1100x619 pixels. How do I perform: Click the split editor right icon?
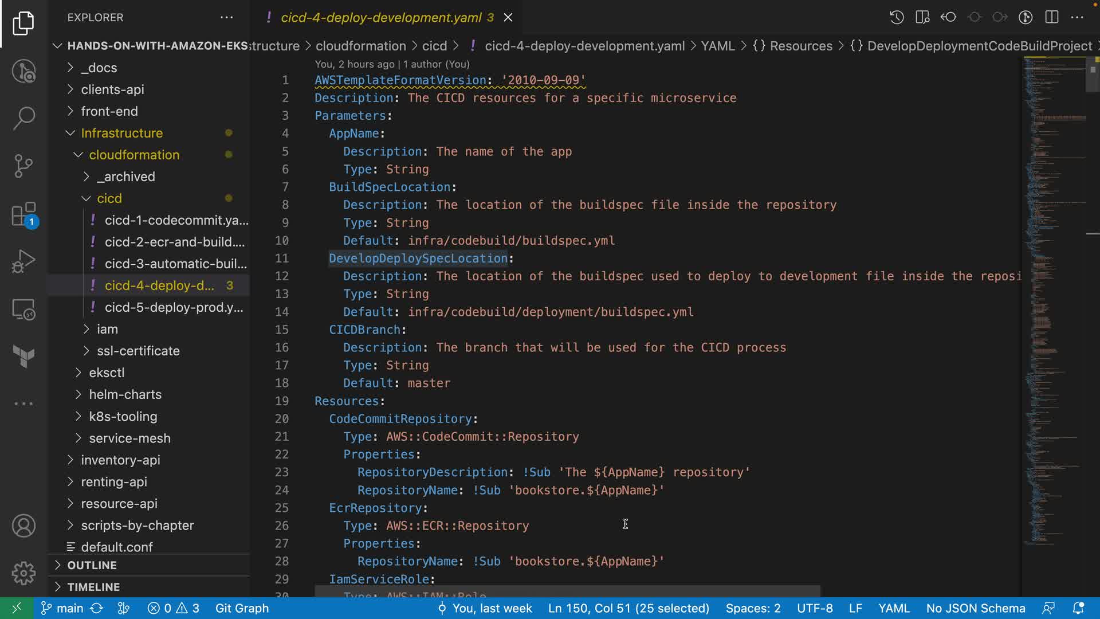point(1051,17)
